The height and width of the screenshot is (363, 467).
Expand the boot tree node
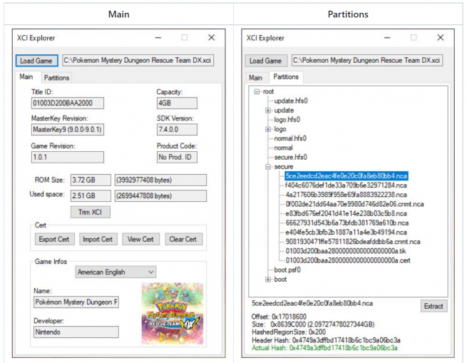coord(268,280)
